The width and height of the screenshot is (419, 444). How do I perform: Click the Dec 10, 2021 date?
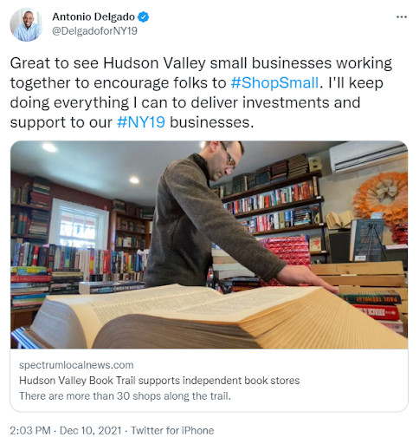tap(91, 430)
